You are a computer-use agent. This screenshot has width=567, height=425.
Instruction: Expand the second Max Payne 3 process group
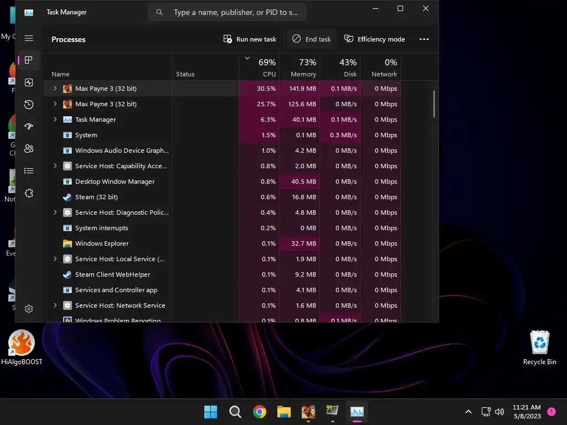(x=55, y=103)
